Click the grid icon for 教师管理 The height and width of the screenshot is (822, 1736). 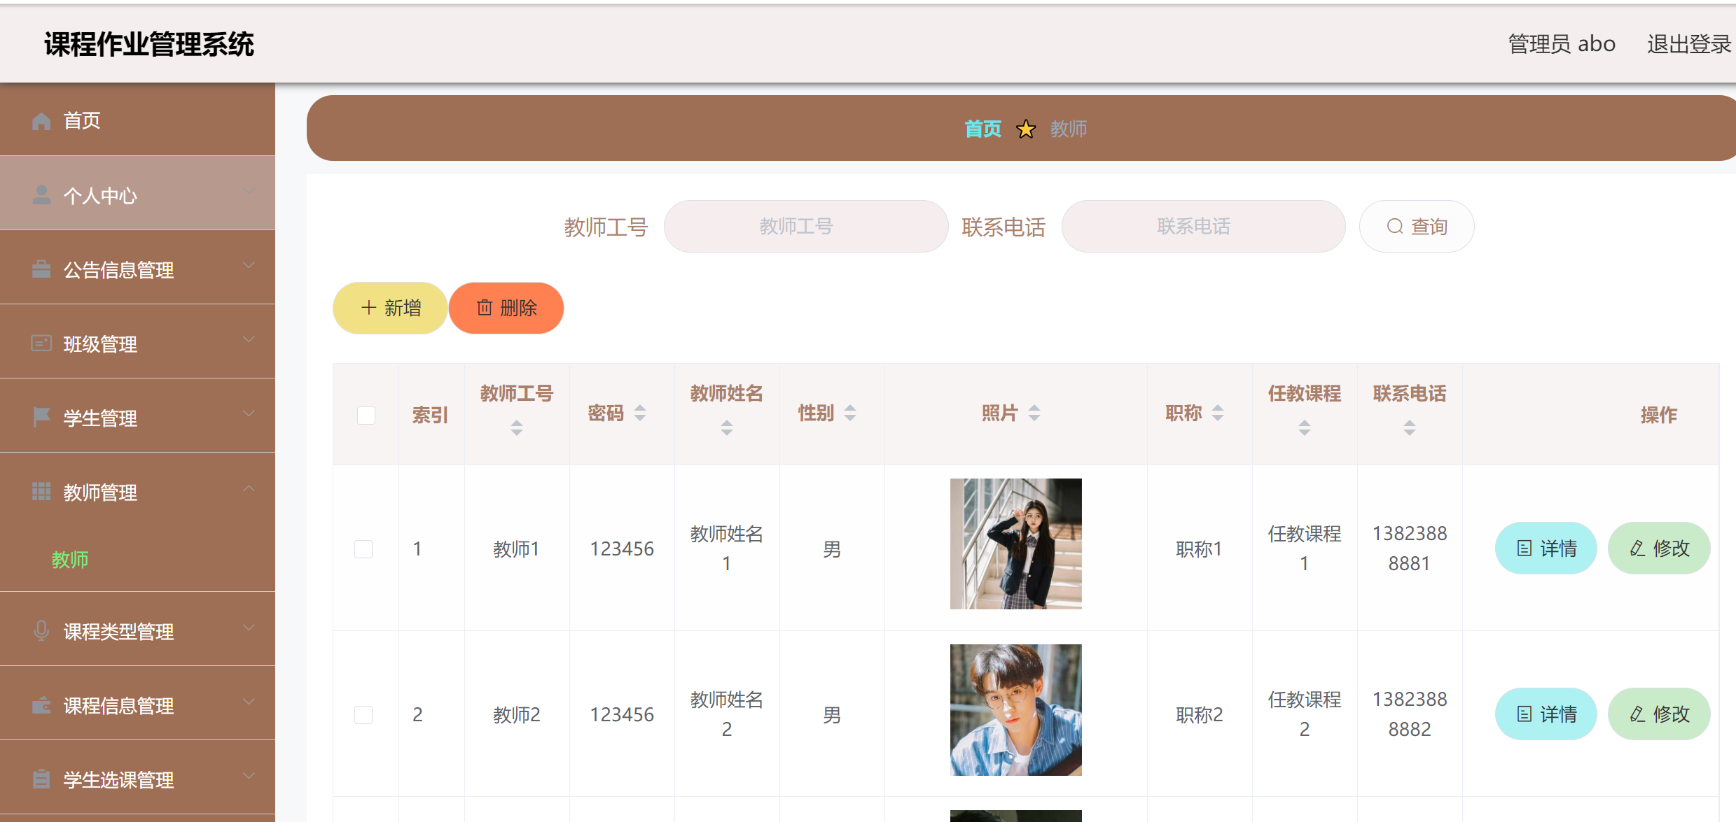click(x=41, y=491)
